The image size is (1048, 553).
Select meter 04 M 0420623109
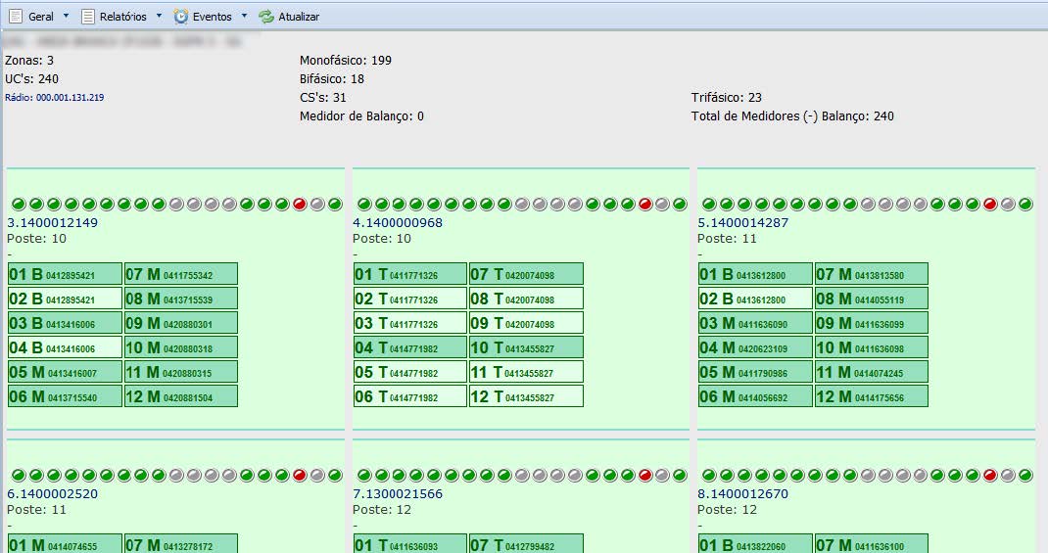pos(755,347)
